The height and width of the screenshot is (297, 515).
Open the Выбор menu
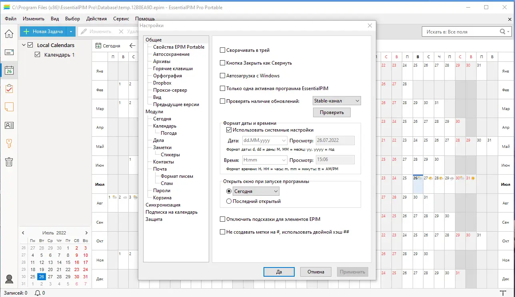point(72,19)
